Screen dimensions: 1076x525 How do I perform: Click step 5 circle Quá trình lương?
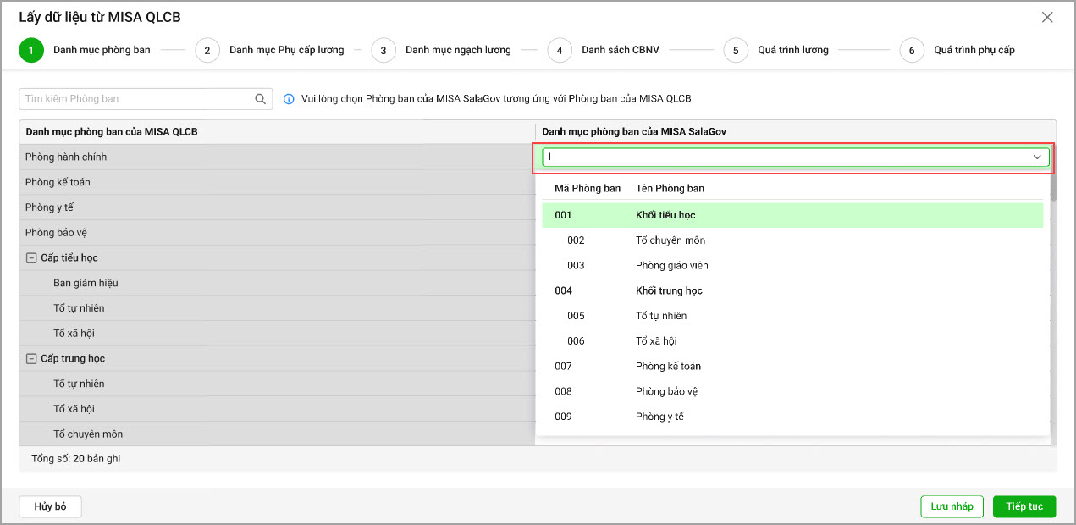pos(736,50)
